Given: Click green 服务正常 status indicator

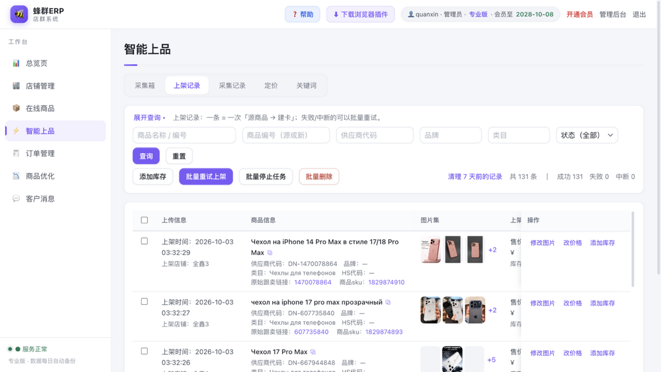Looking at the screenshot, I should pyautogui.click(x=28, y=349).
